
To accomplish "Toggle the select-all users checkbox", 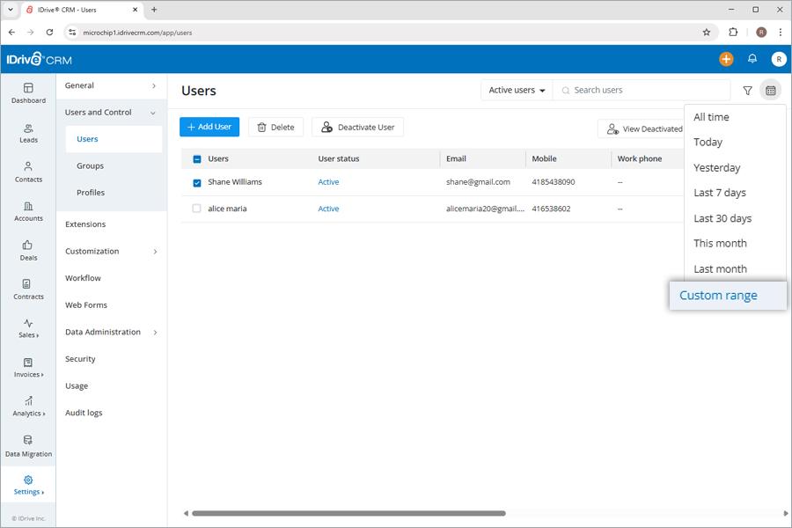I will pyautogui.click(x=196, y=158).
